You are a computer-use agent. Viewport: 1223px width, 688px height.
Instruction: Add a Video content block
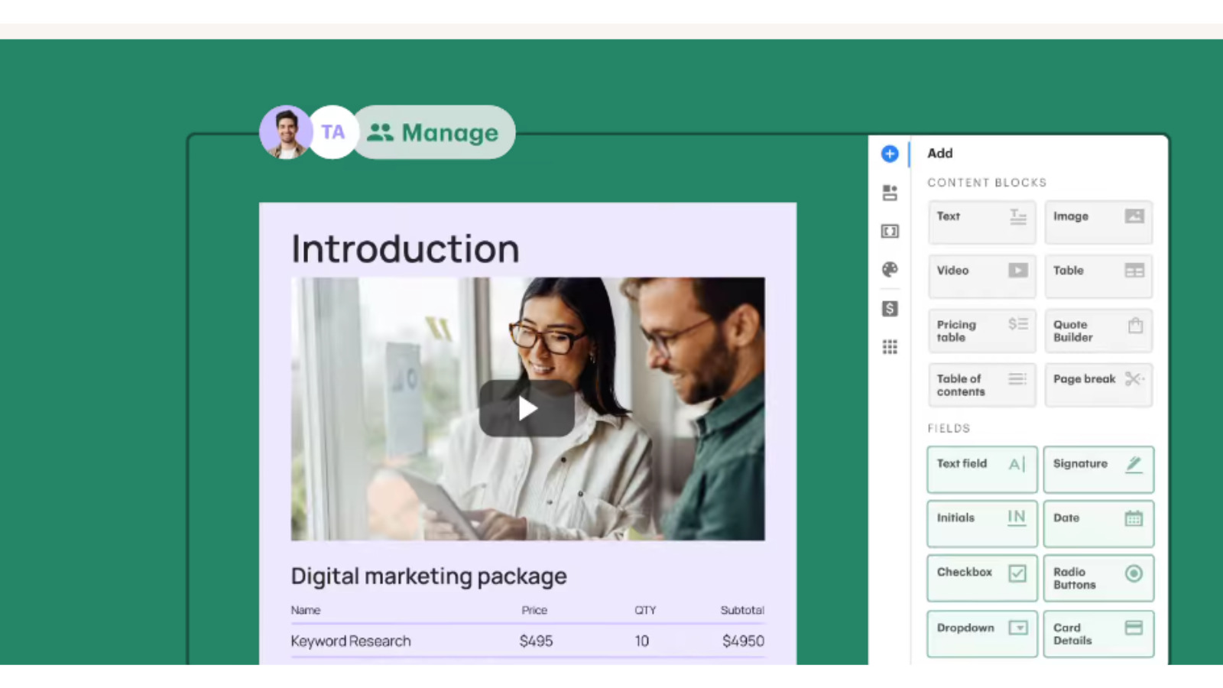tap(981, 276)
